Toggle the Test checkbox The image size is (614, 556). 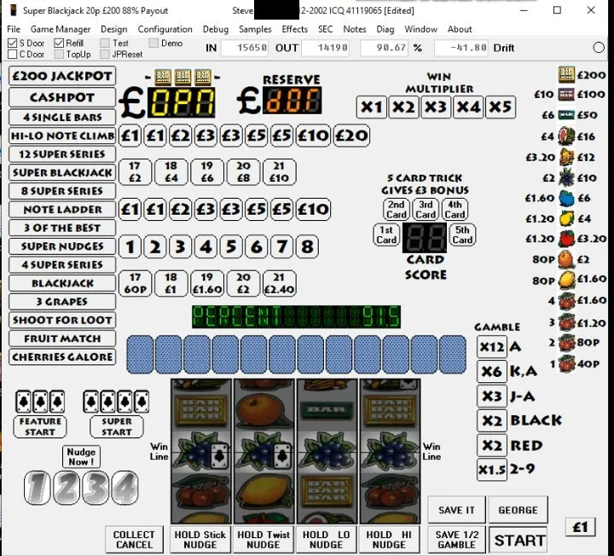click(105, 43)
